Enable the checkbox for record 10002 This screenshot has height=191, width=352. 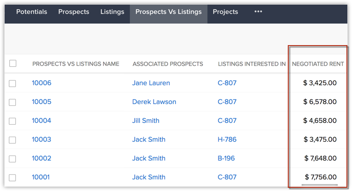[x=12, y=159]
